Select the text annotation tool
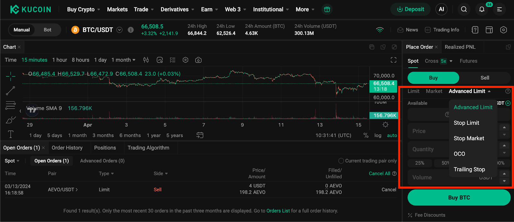Screen dimensions: 514x222 point(10,134)
